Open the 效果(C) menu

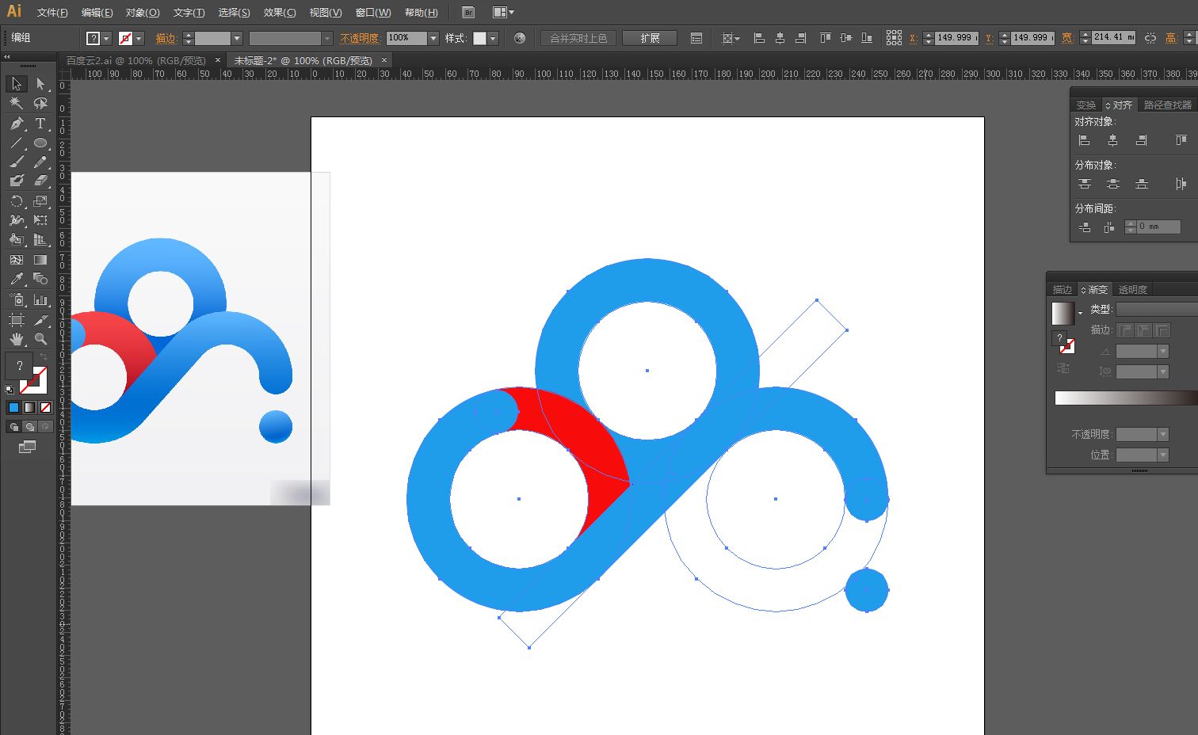[x=279, y=13]
